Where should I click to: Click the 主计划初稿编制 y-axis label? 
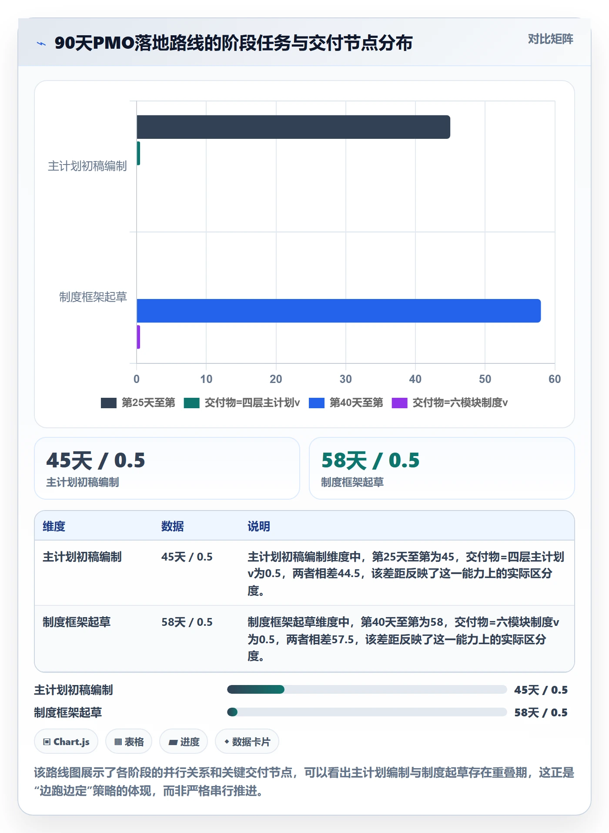point(87,166)
